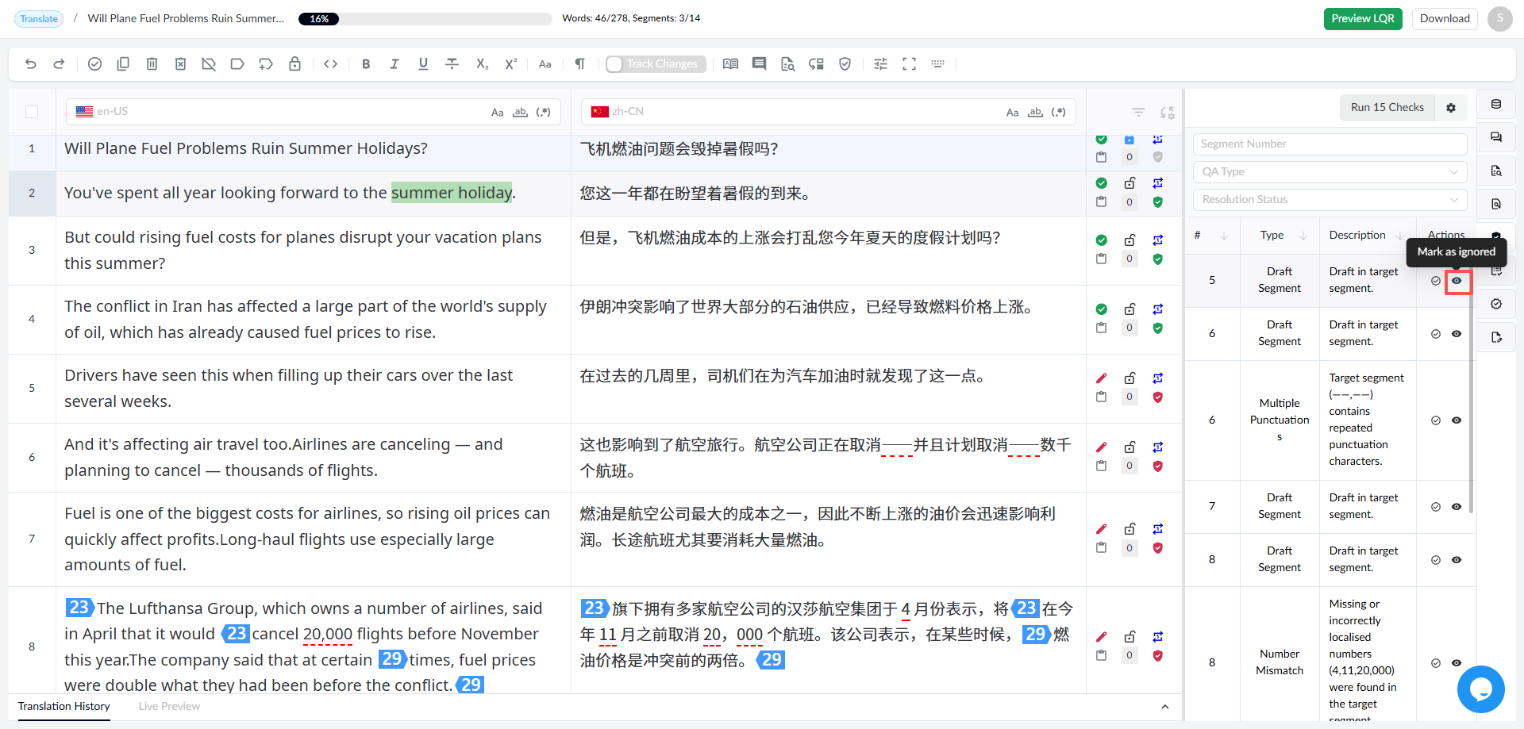Switch to the Translation History tab
This screenshot has height=729, width=1524.
(64, 707)
